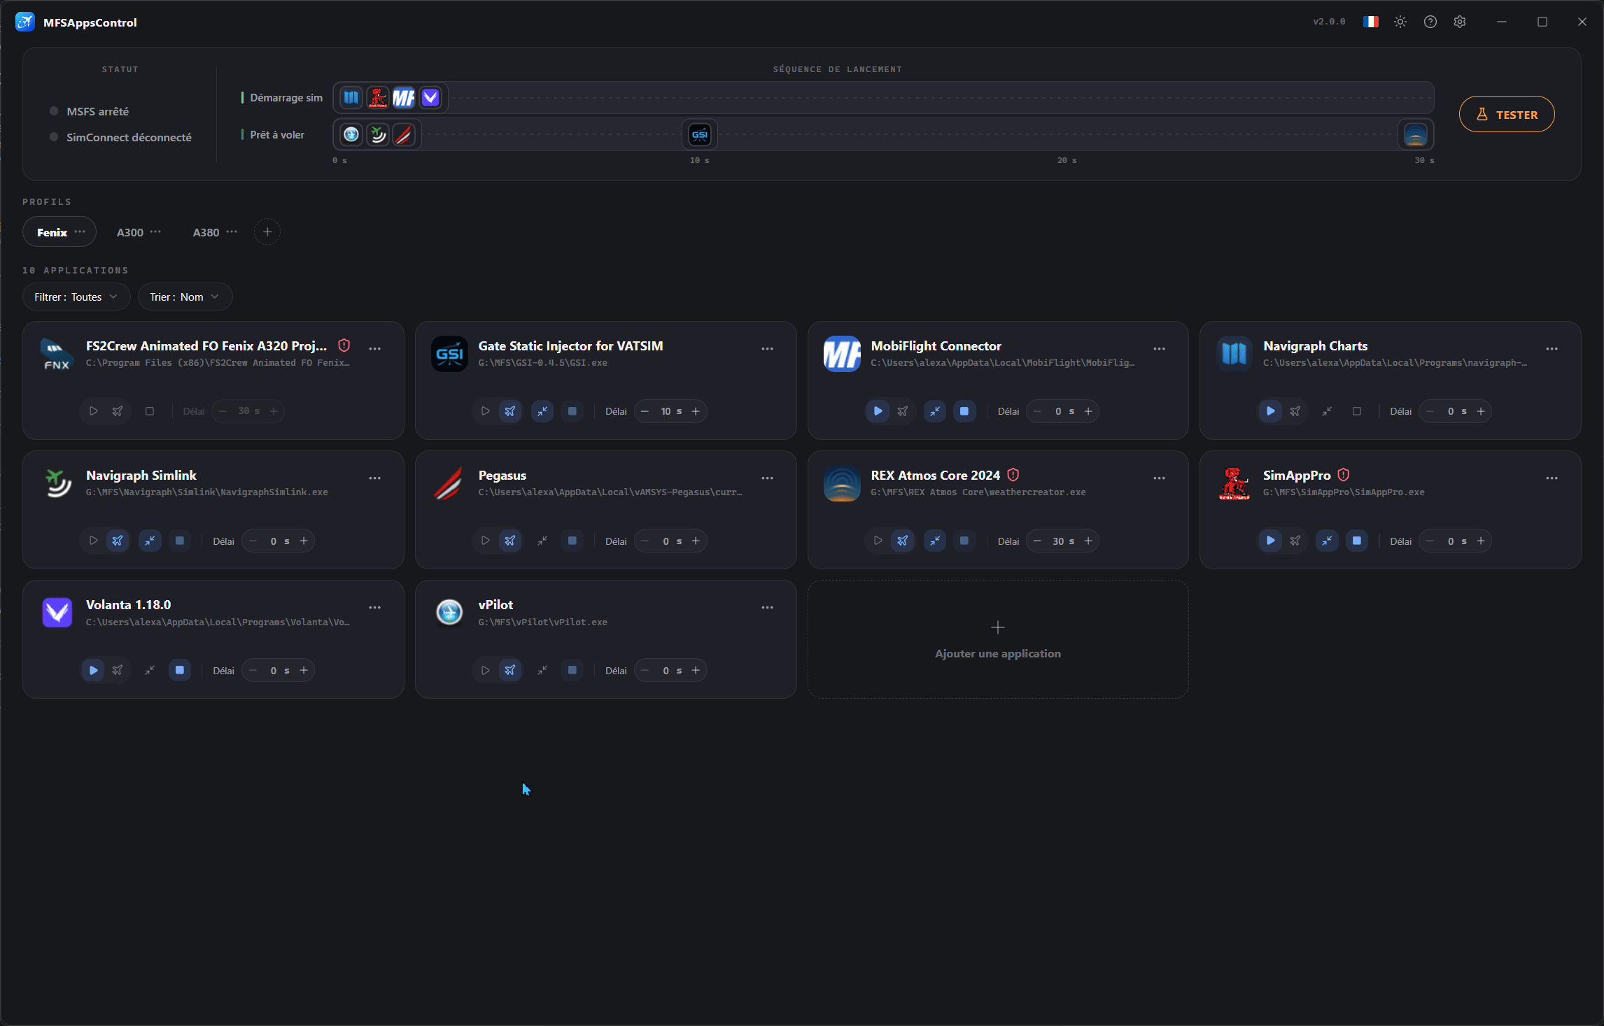Increase delay for MobiFlight Connector
The image size is (1604, 1026).
pyautogui.click(x=1088, y=411)
